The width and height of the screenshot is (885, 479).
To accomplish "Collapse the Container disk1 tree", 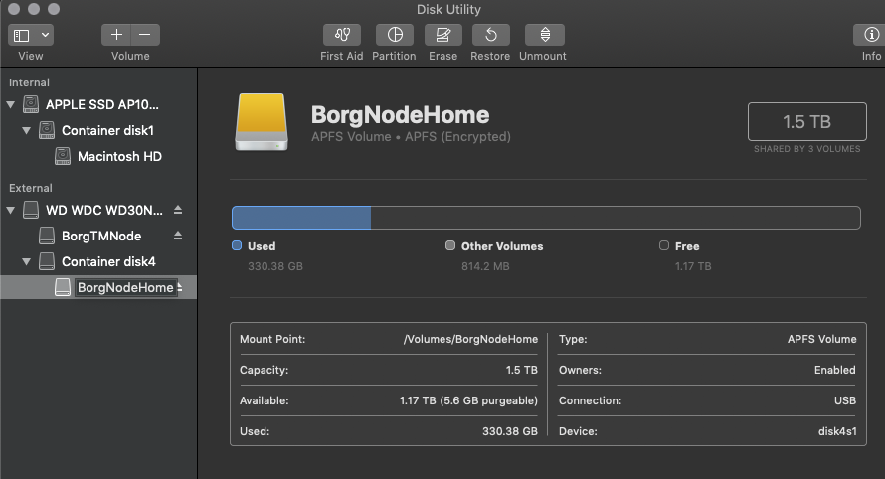I will (x=26, y=130).
